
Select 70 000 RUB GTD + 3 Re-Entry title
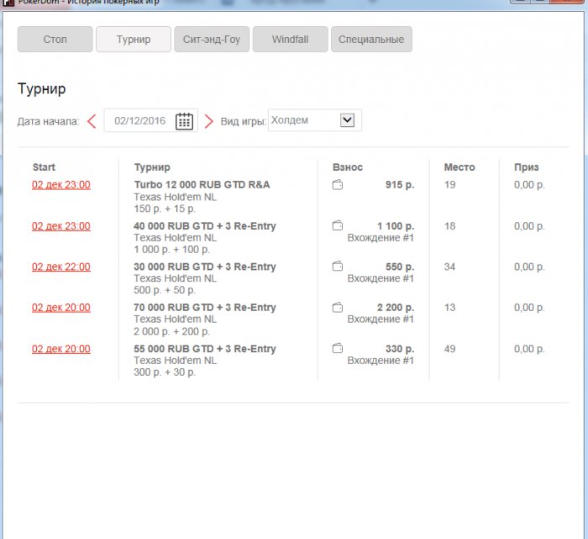click(205, 308)
